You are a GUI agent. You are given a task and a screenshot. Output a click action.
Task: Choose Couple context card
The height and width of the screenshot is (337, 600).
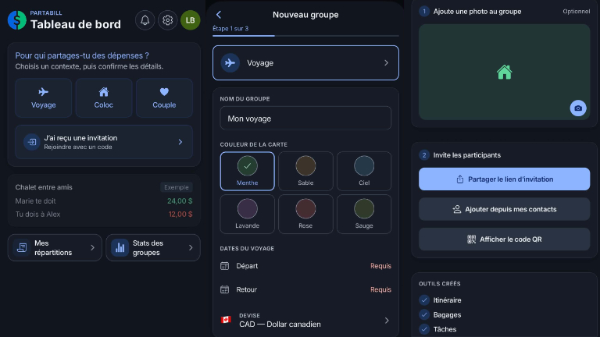tap(164, 98)
